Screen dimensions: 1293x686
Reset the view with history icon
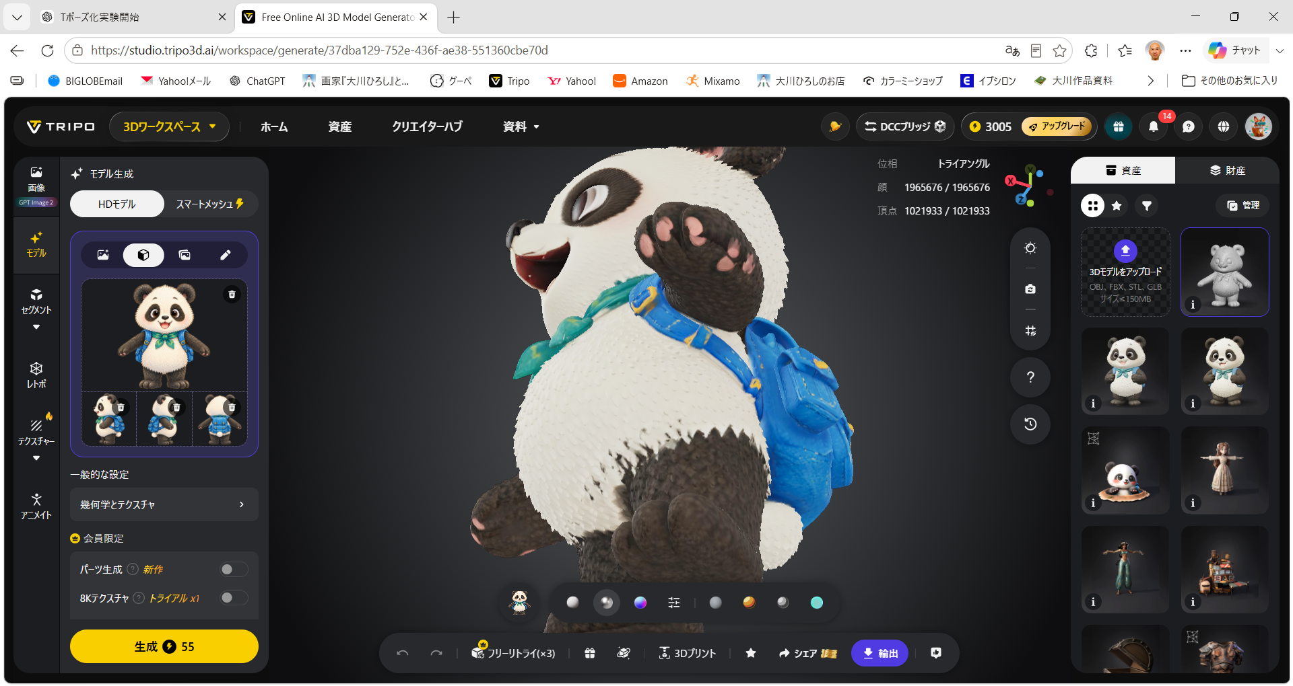(x=1030, y=424)
